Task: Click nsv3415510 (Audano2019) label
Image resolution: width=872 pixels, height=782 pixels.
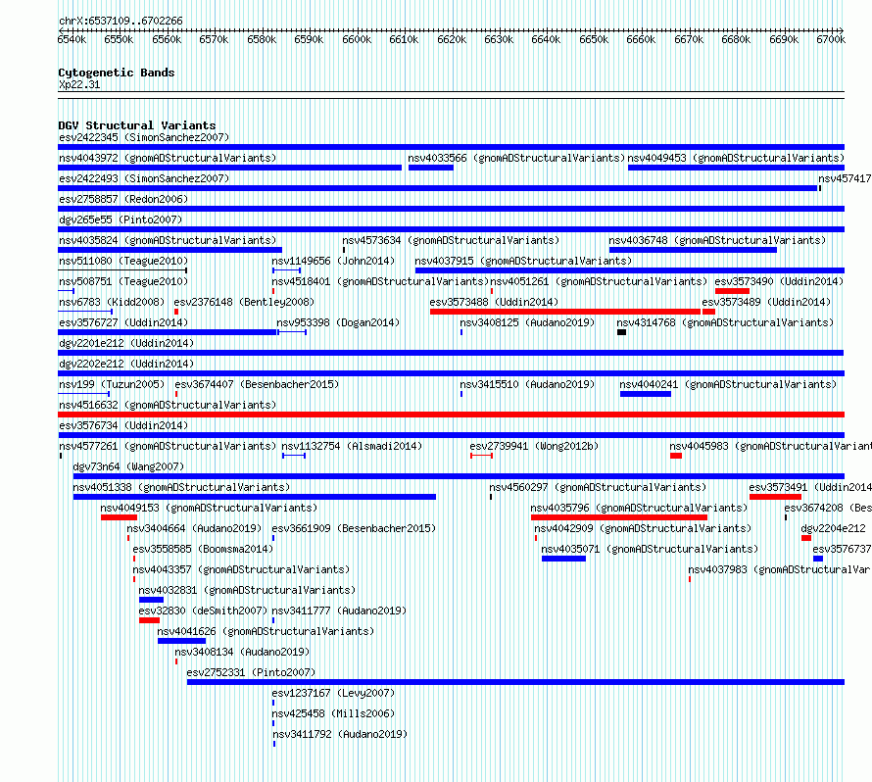Action: 527,384
